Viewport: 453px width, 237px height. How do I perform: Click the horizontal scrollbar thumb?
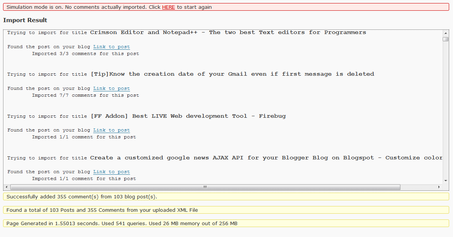(x=206, y=187)
